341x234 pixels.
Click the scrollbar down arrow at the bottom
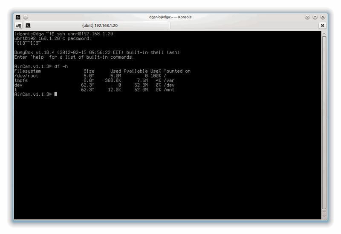click(324, 216)
